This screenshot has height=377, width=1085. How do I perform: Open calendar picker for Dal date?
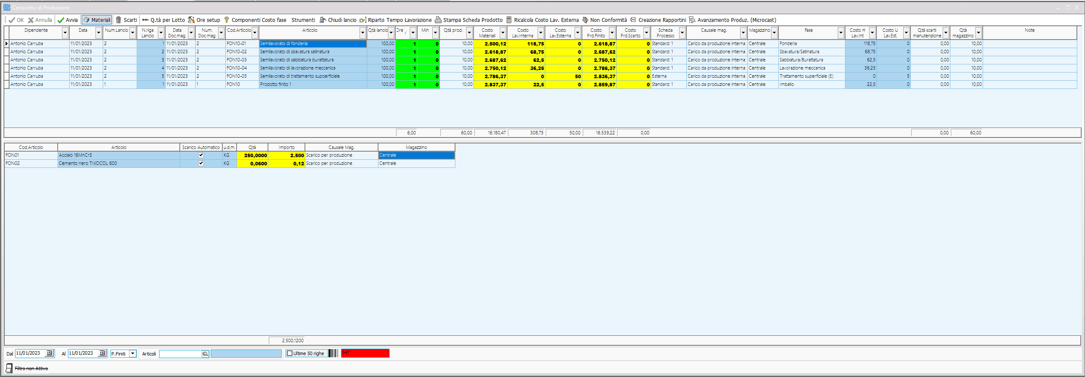pos(49,353)
